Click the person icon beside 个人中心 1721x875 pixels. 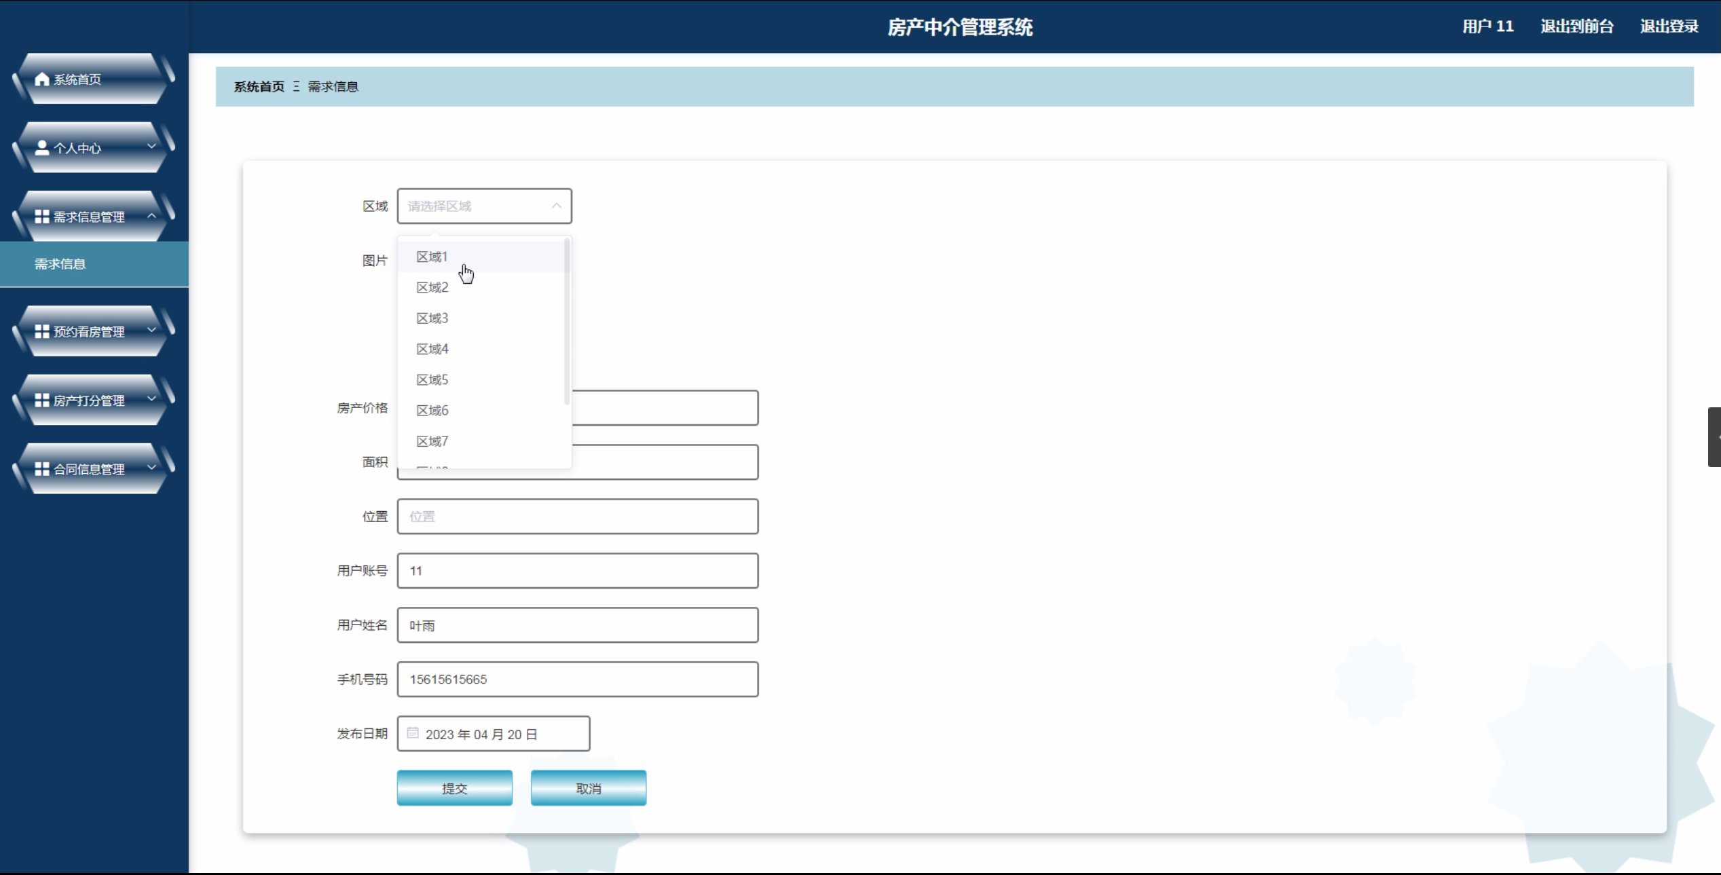(x=42, y=148)
